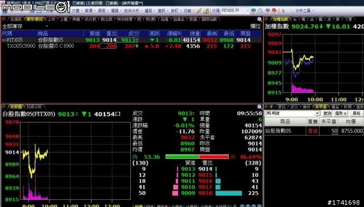
Task: Switch to the 上櫃 tab
Action: click(64, 19)
